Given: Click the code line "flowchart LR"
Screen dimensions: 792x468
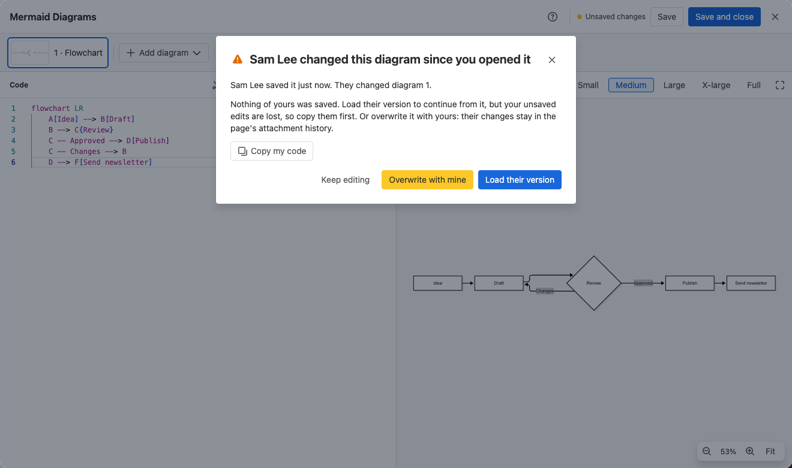Looking at the screenshot, I should click(x=58, y=108).
